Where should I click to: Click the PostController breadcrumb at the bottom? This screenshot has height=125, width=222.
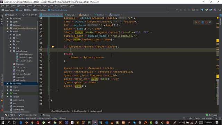80,111
